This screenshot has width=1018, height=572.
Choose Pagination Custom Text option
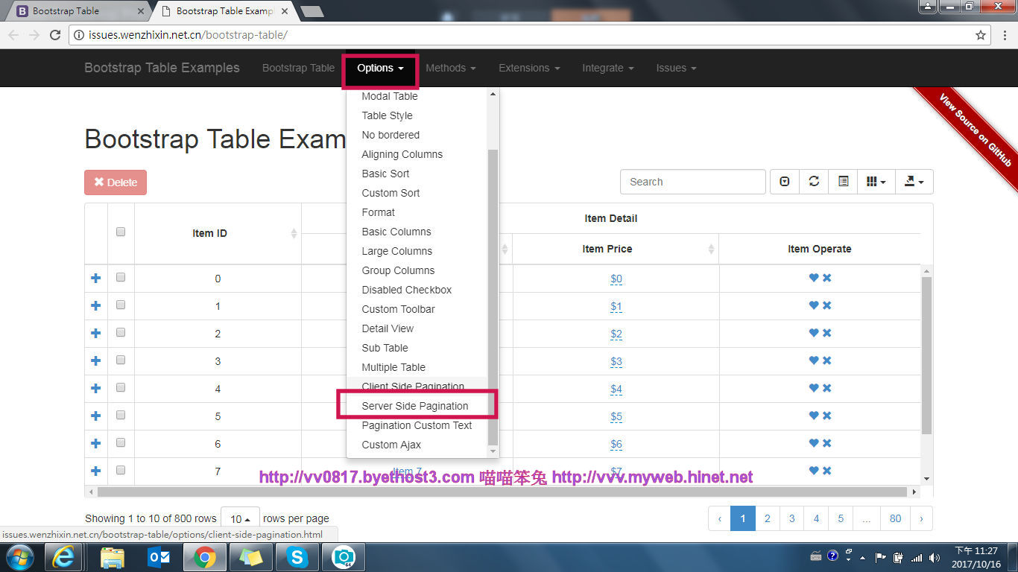click(x=417, y=425)
